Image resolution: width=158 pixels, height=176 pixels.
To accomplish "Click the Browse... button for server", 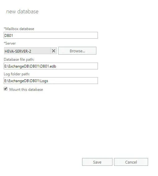I will 77,51.
